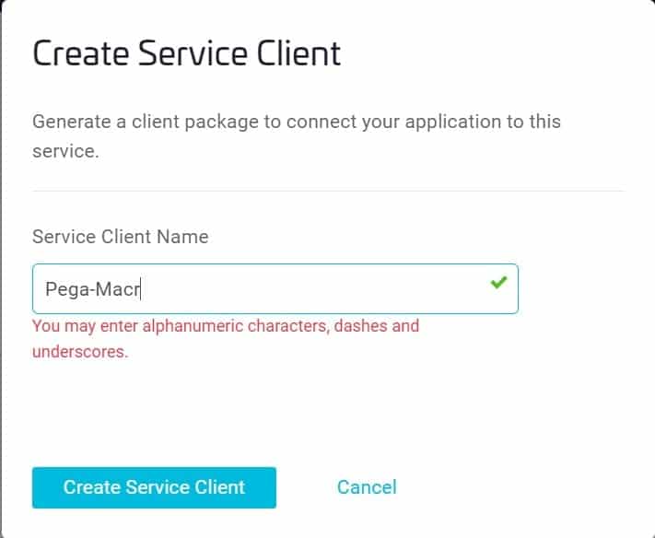
Task: Click the "Pega-Macr" text in the field
Action: pos(92,289)
